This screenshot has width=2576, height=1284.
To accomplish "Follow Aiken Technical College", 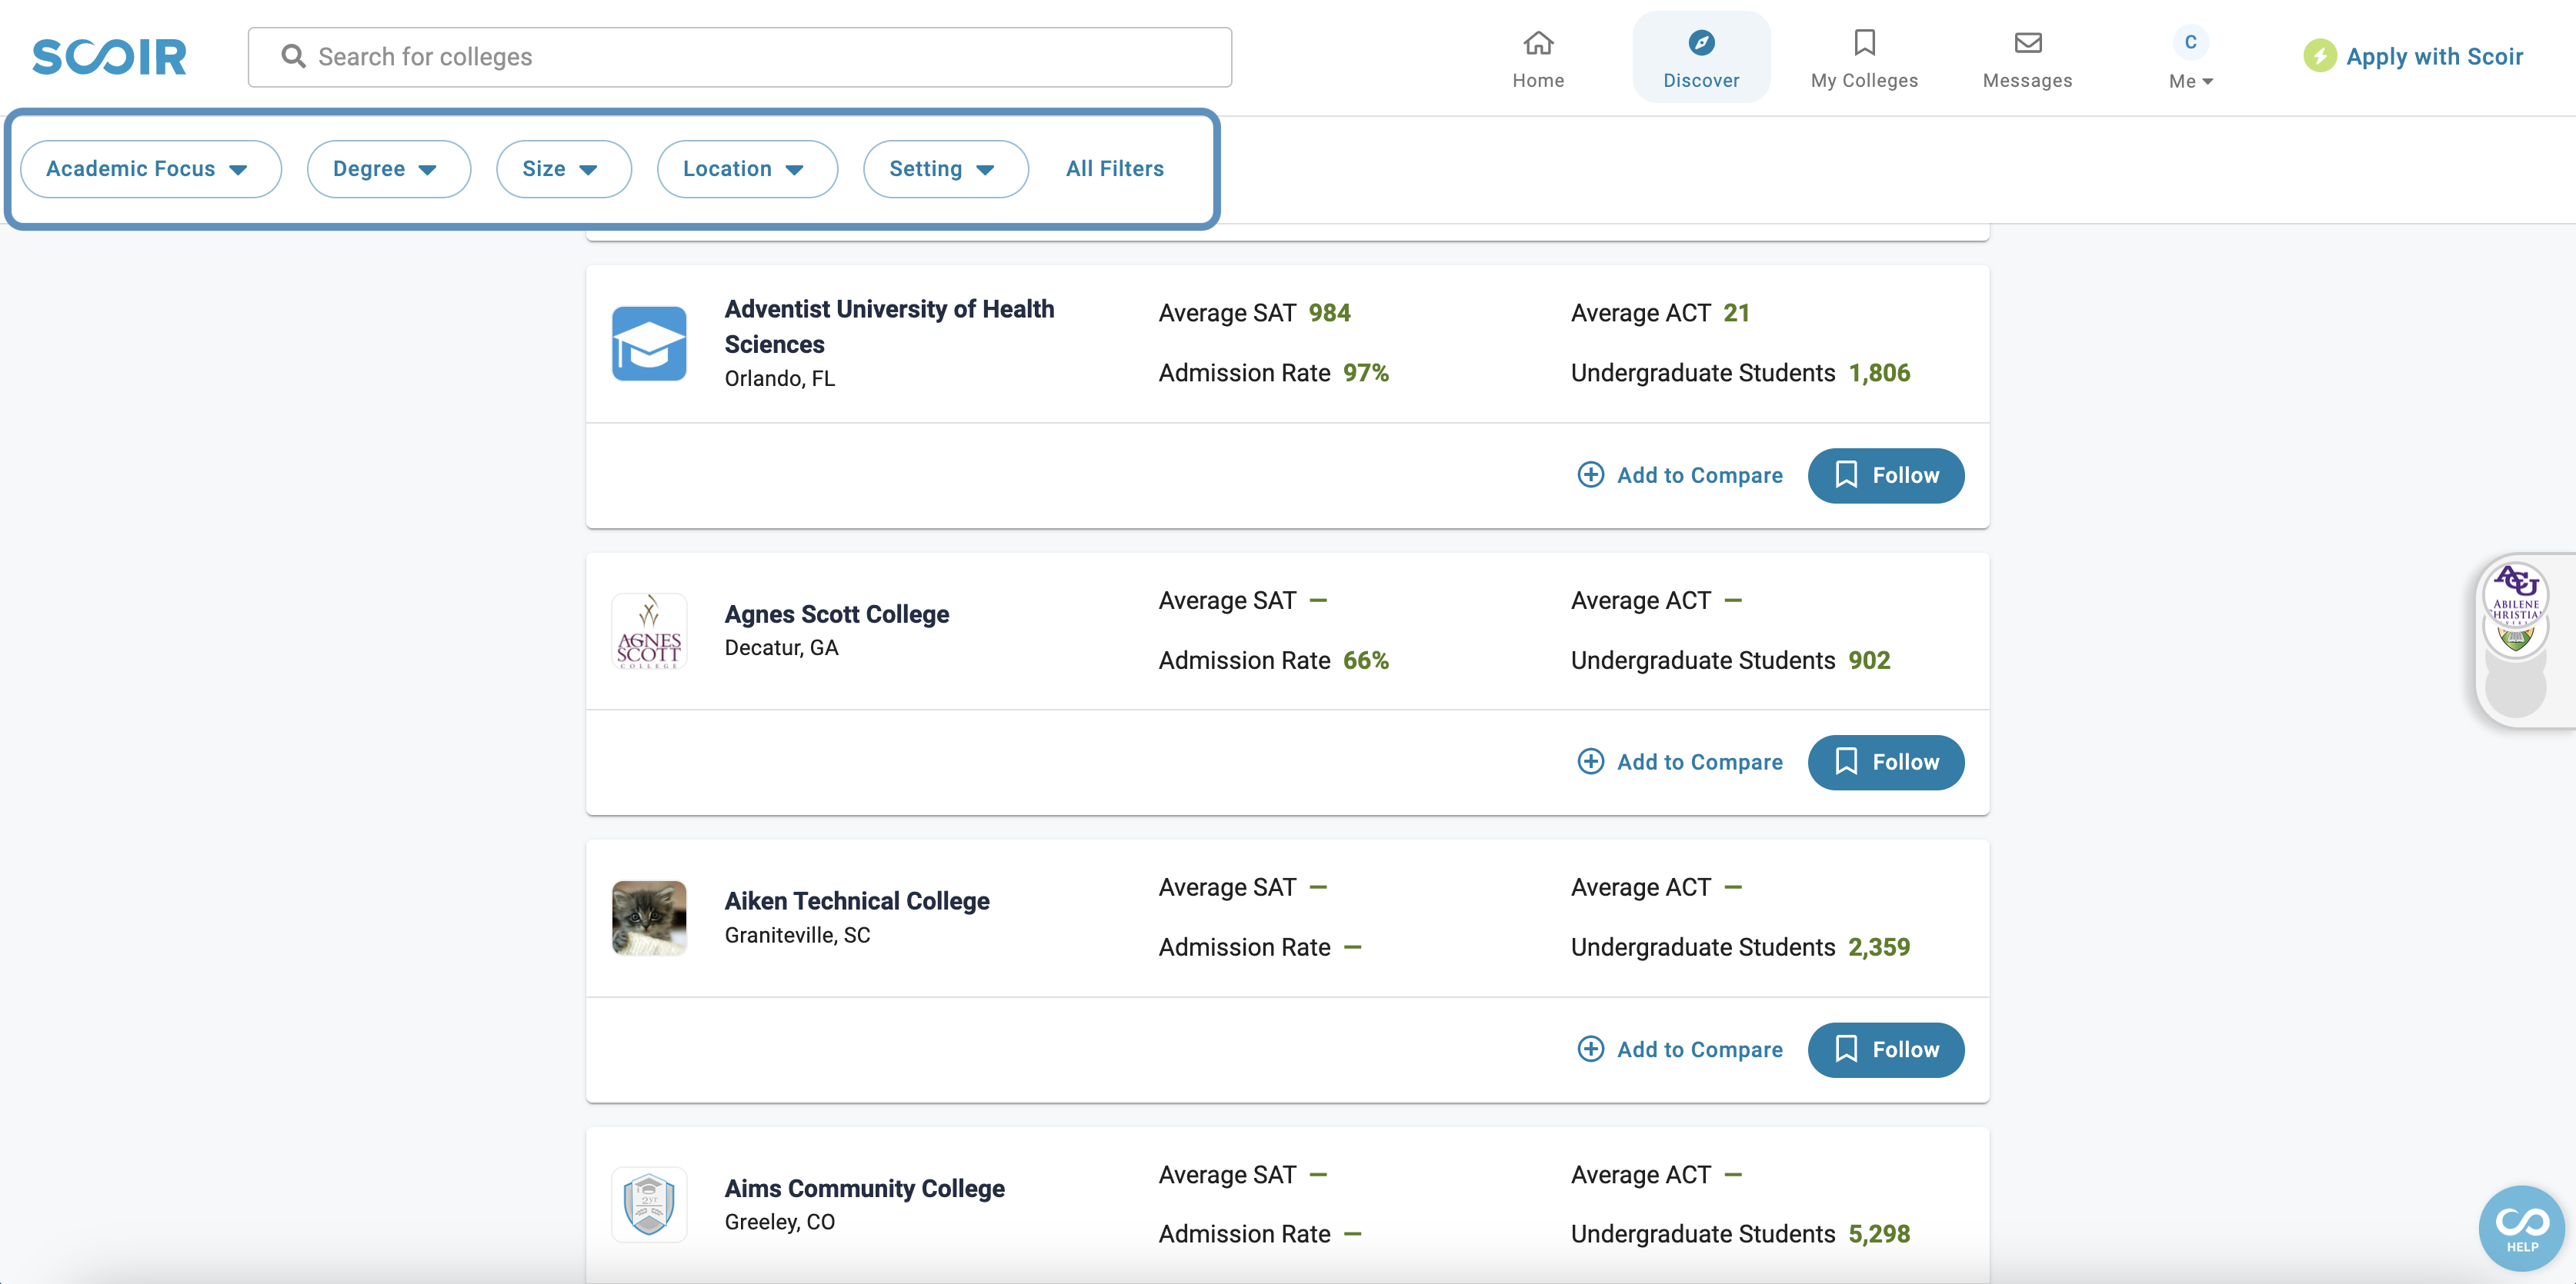I will coord(1885,1050).
